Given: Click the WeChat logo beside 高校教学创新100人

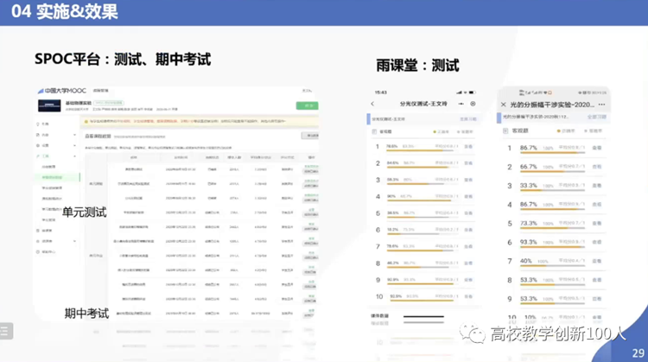Looking at the screenshot, I should [x=472, y=333].
